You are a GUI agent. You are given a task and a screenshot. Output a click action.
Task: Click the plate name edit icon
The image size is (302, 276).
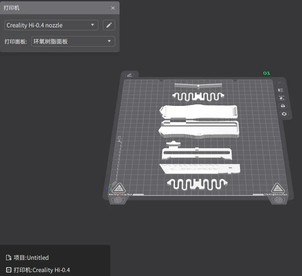point(130,75)
